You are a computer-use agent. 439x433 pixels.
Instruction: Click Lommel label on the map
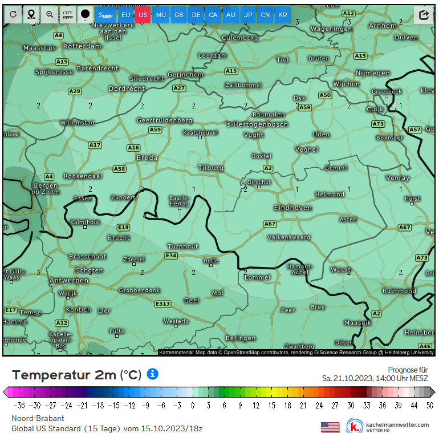point(257,278)
